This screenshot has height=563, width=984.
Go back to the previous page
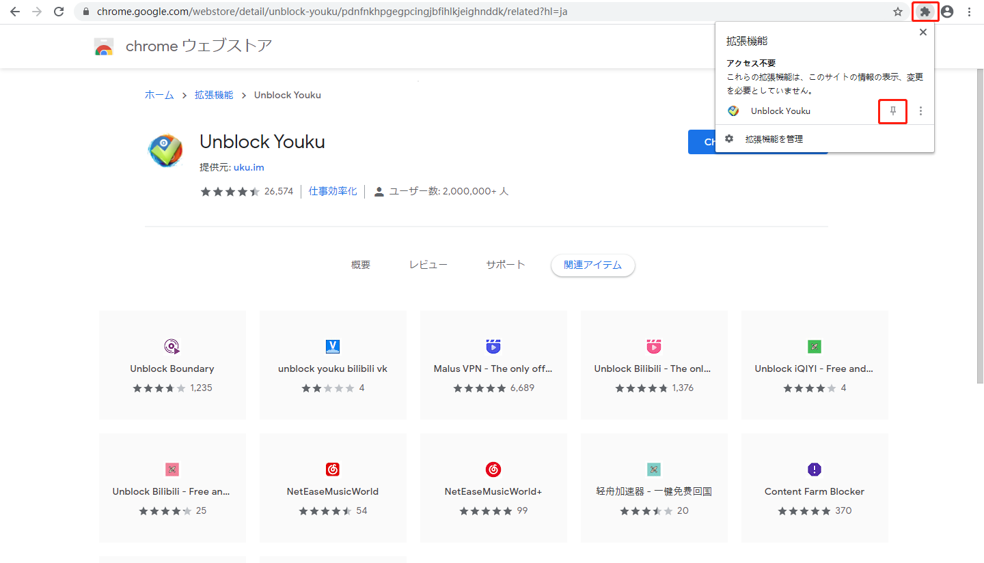[x=15, y=12]
